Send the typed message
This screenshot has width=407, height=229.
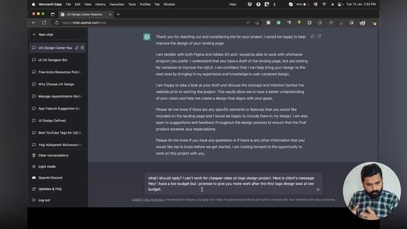pyautogui.click(x=318, y=190)
